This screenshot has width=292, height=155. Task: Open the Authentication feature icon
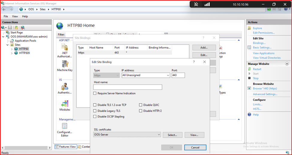(x=65, y=87)
